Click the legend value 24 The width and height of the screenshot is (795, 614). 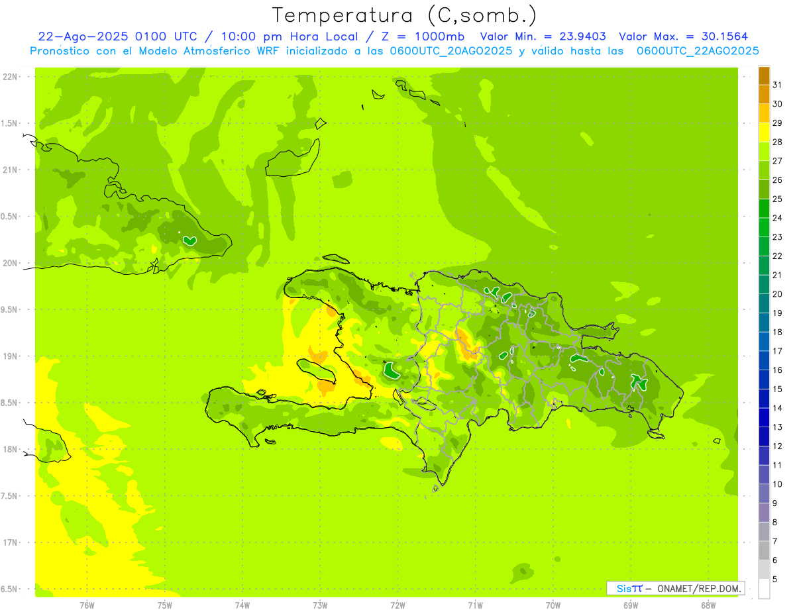click(778, 218)
